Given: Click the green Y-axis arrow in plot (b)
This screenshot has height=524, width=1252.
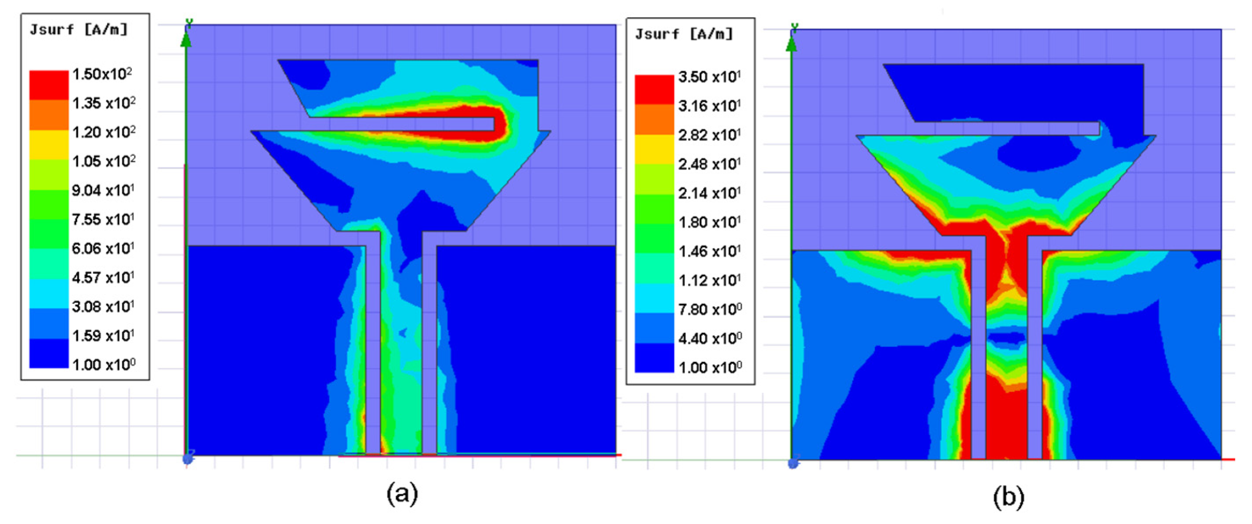Looking at the screenshot, I should tap(791, 44).
